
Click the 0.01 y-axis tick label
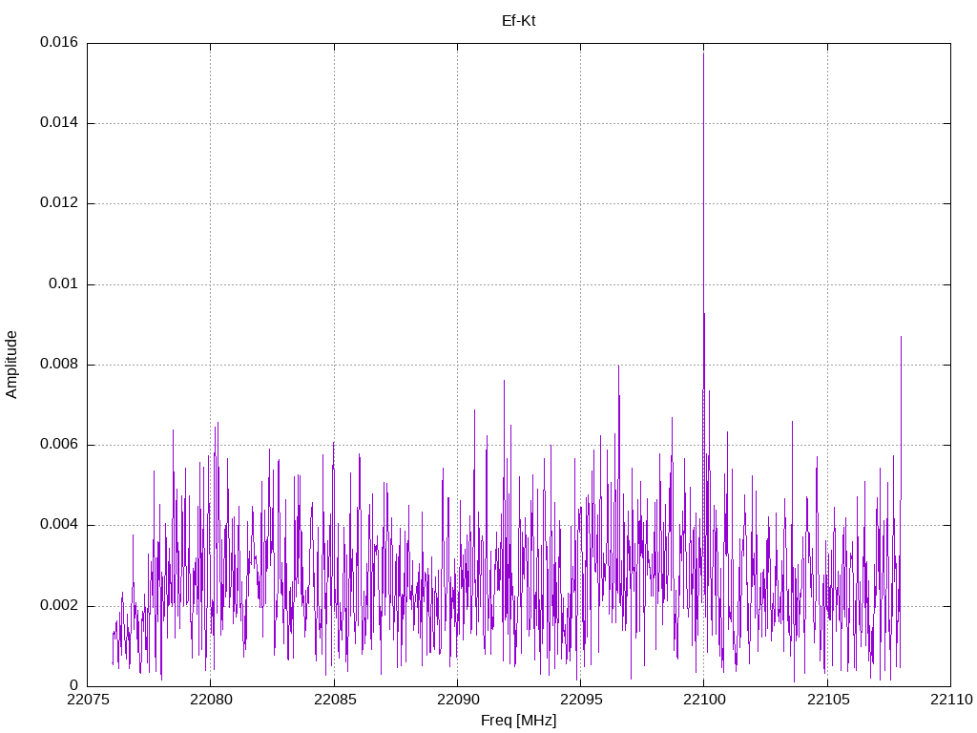coord(62,284)
